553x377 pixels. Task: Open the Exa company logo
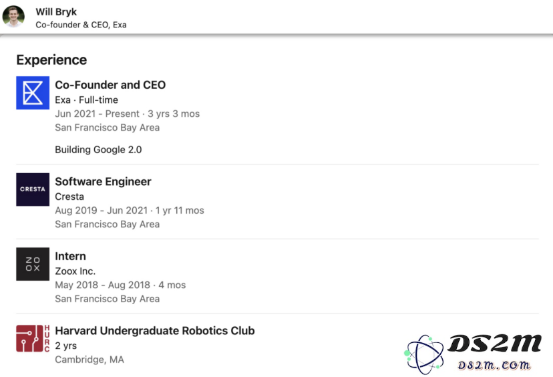click(33, 93)
